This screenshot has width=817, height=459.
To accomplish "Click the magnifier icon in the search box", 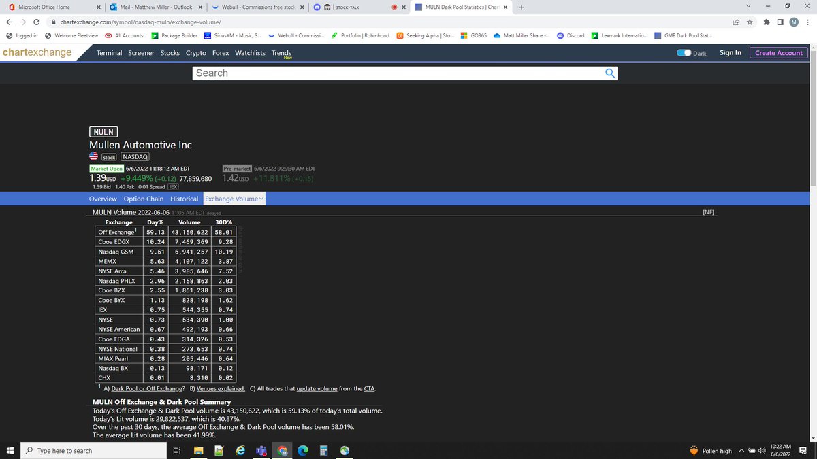I will (x=610, y=73).
